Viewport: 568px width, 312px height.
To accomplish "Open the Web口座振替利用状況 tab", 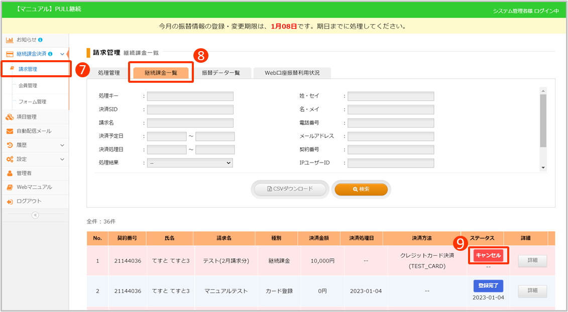I will (292, 73).
